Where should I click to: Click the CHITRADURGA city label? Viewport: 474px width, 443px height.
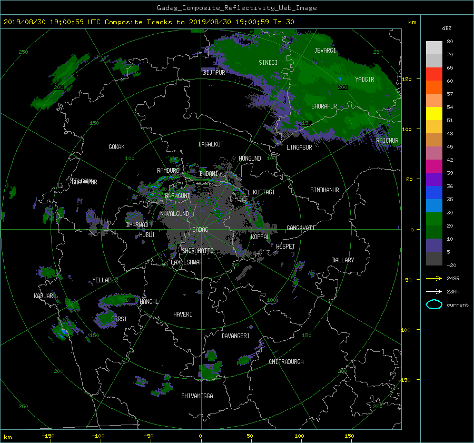coord(286,362)
